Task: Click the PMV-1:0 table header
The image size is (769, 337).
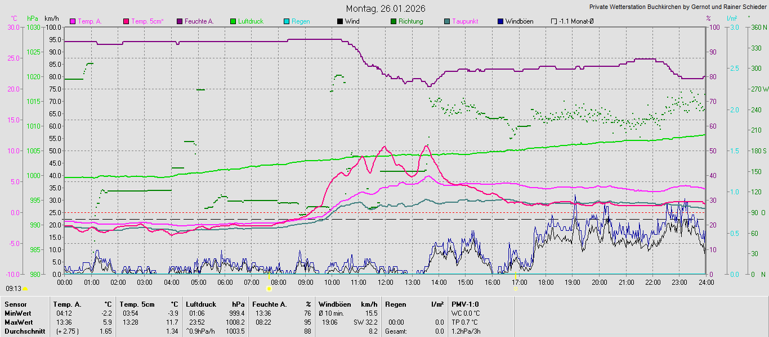Action: (x=465, y=304)
